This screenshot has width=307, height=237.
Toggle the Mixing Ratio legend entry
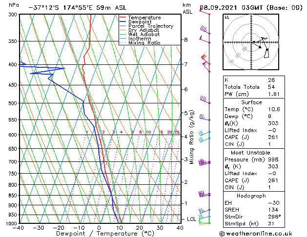pyautogui.click(x=144, y=43)
